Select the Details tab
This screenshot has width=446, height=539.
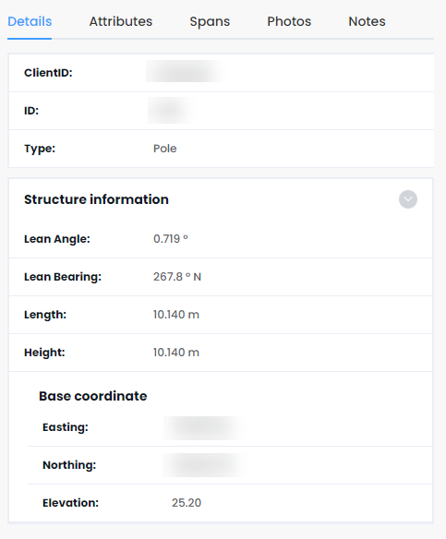click(x=30, y=21)
